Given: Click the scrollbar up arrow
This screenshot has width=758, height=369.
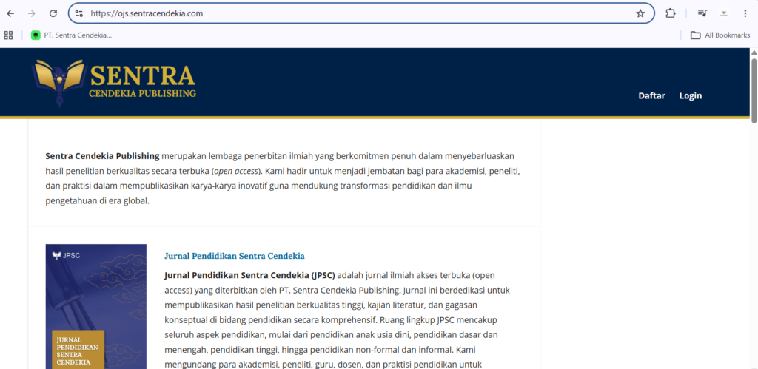Looking at the screenshot, I should click(x=753, y=53).
